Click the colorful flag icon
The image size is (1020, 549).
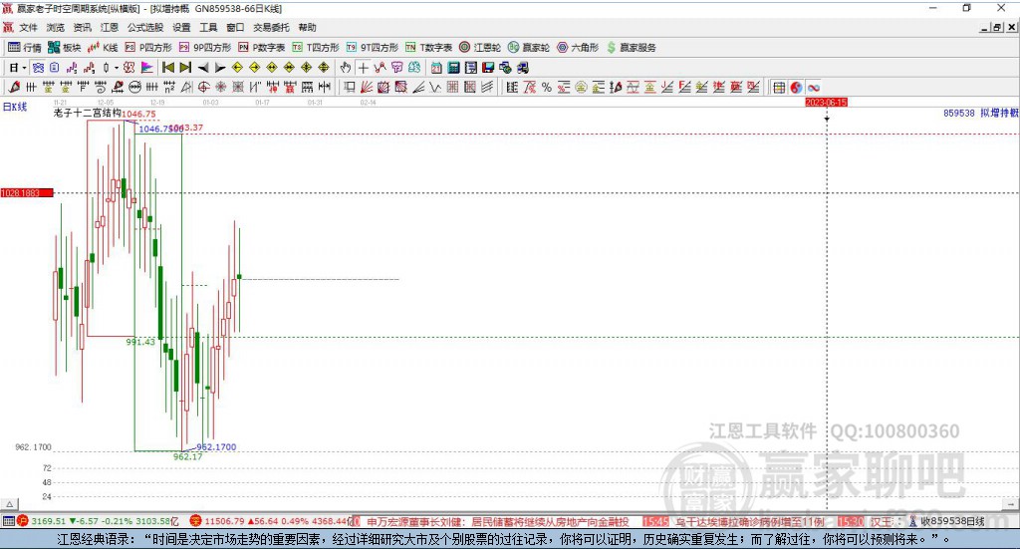147,68
